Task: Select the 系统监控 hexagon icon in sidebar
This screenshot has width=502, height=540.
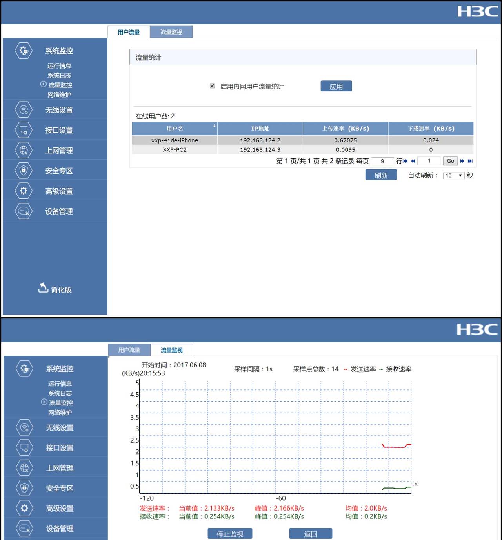Action: pyautogui.click(x=23, y=51)
